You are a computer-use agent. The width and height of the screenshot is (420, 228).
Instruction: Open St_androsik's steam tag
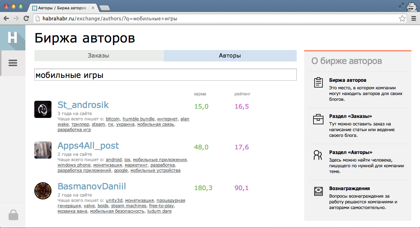(x=98, y=124)
